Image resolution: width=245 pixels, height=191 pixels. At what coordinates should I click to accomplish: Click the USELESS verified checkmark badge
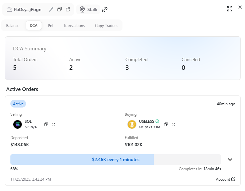pyautogui.click(x=157, y=121)
